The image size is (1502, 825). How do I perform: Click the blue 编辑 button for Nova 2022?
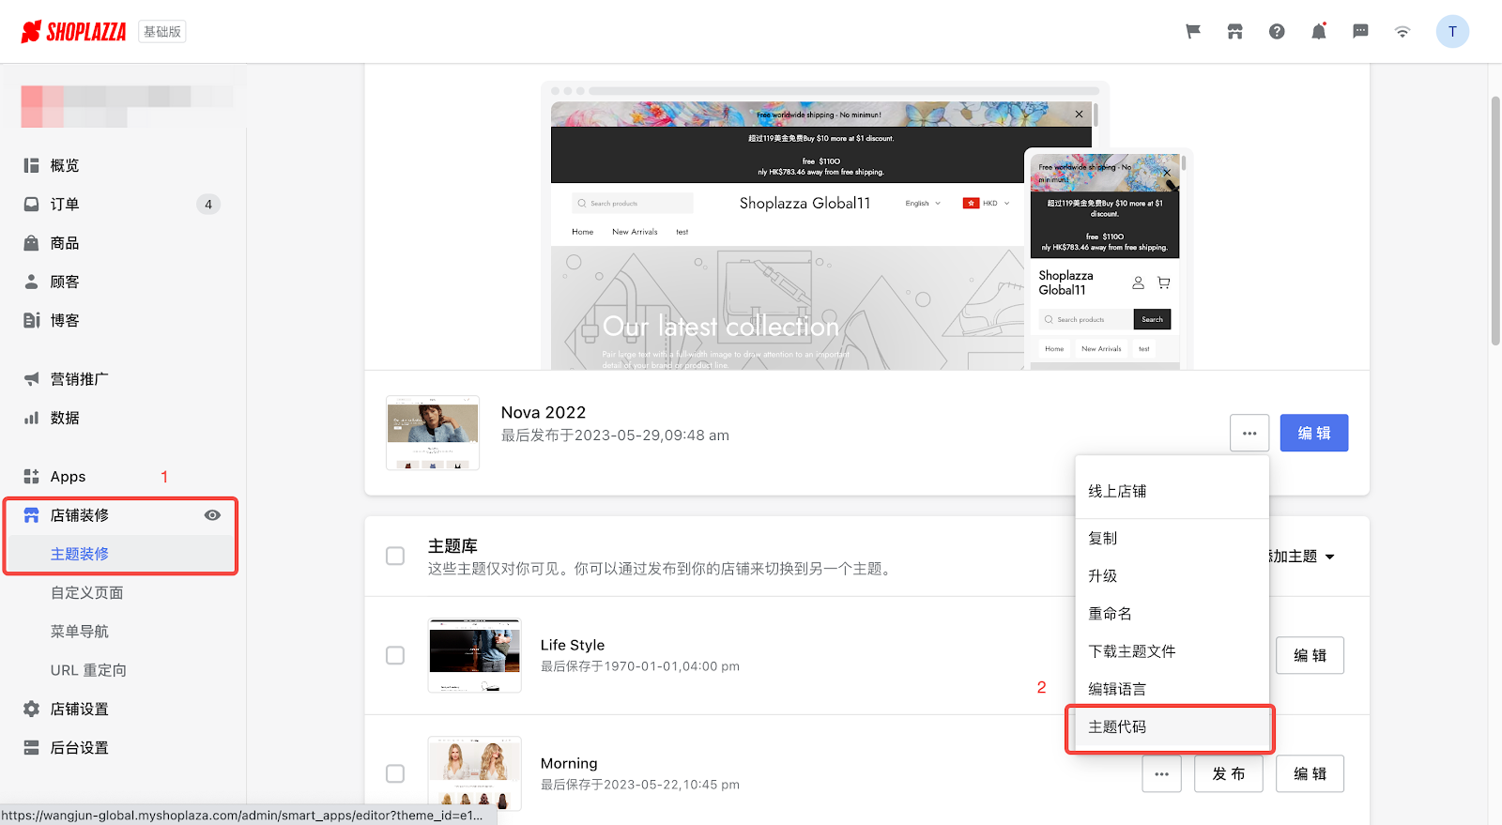click(1314, 433)
